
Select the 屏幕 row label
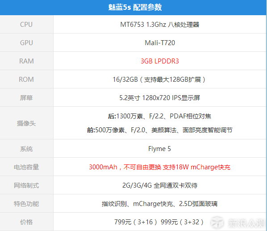(x=26, y=98)
